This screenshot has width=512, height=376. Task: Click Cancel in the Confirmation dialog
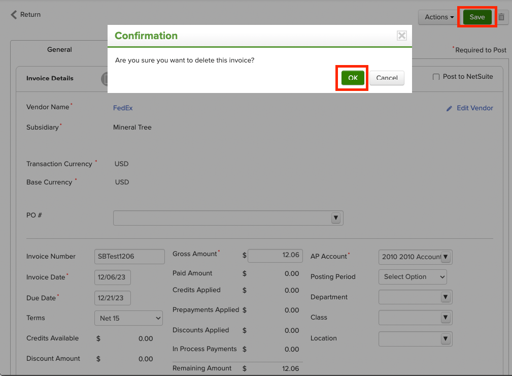tap(387, 78)
